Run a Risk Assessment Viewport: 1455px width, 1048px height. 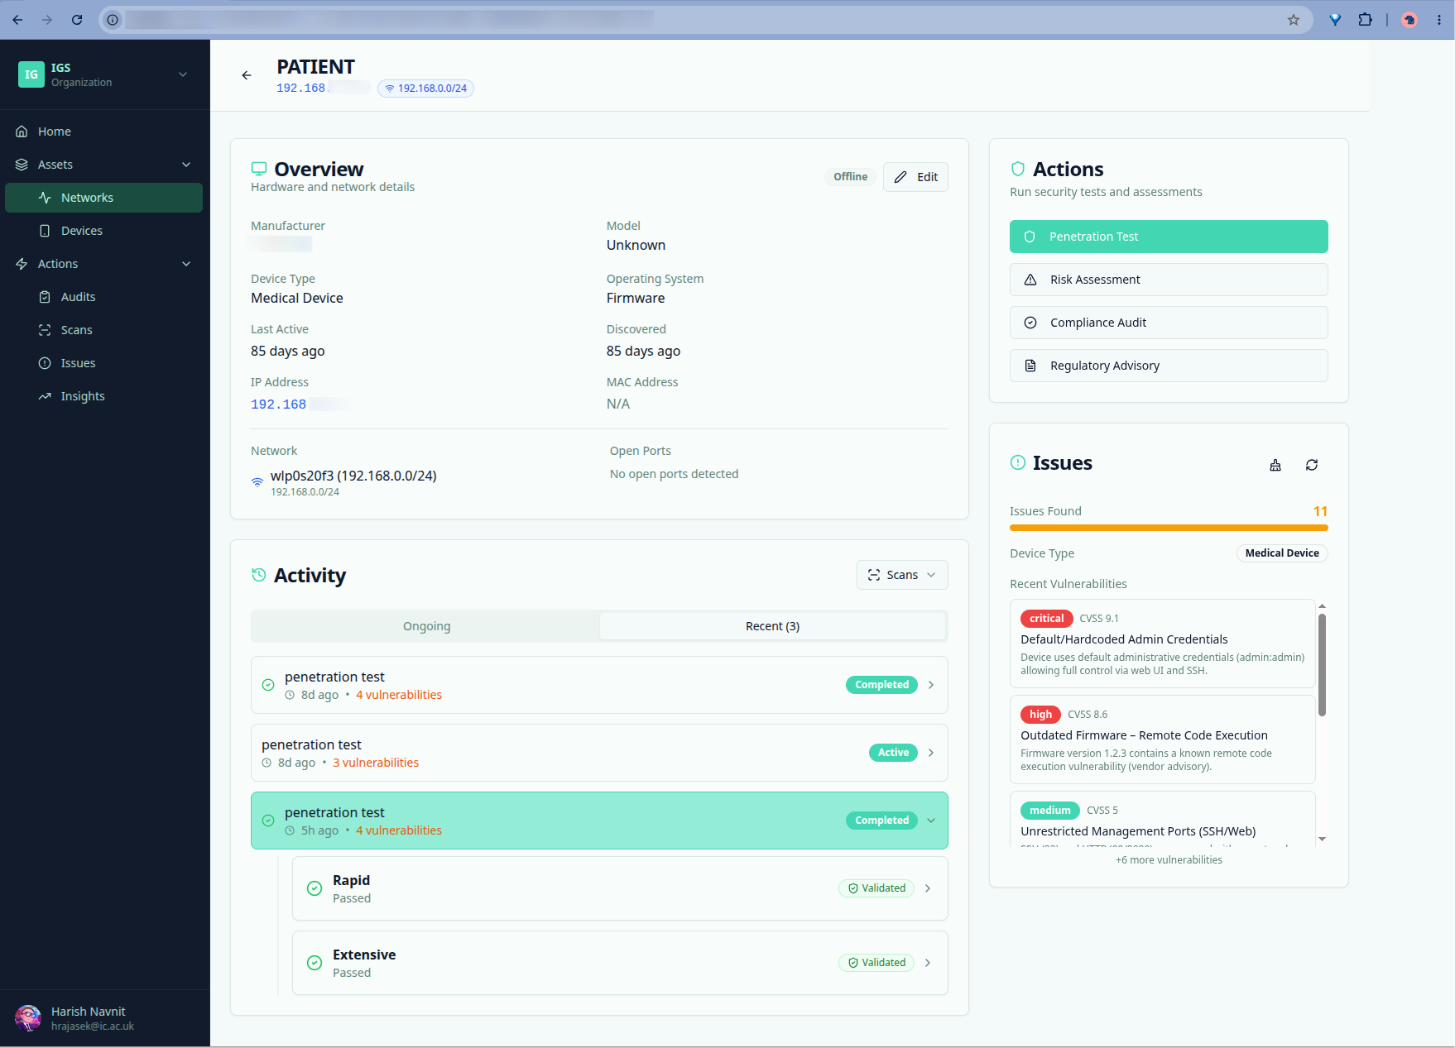1169,280
